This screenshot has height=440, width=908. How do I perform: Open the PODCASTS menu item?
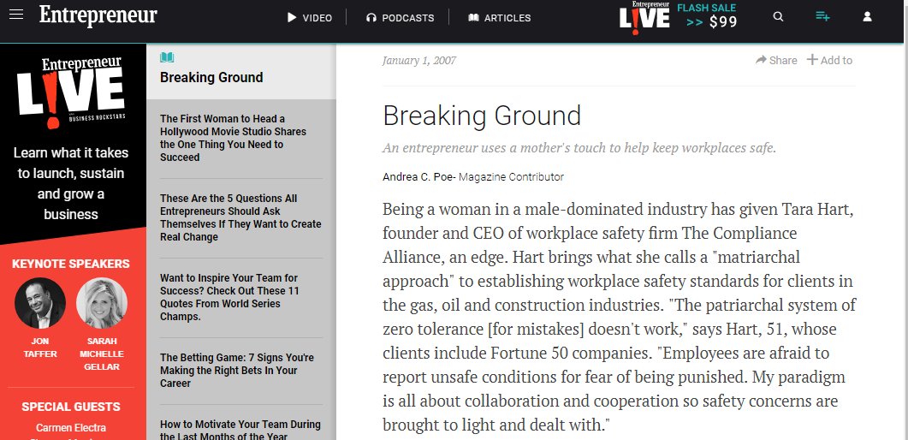click(x=407, y=18)
